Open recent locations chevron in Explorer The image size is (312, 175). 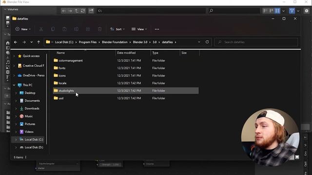click(x=31, y=42)
